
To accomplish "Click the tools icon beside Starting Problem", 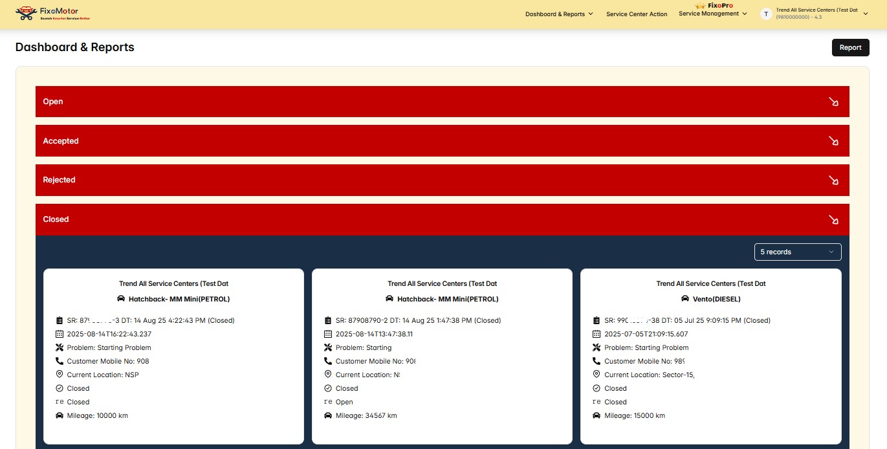I will [60, 347].
